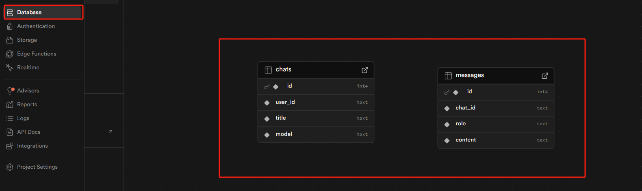Go to Authentication page
This screenshot has height=191, width=642.
pos(36,26)
